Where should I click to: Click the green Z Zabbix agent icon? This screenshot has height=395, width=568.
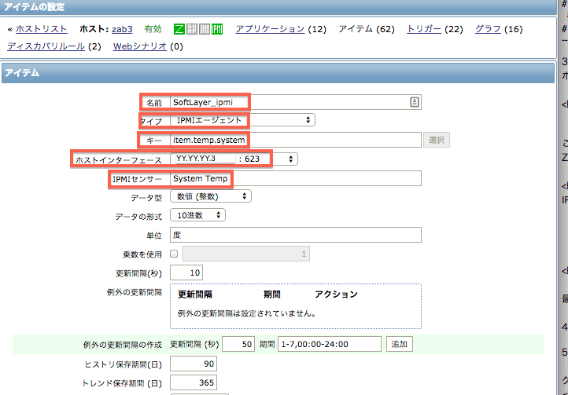tap(179, 29)
